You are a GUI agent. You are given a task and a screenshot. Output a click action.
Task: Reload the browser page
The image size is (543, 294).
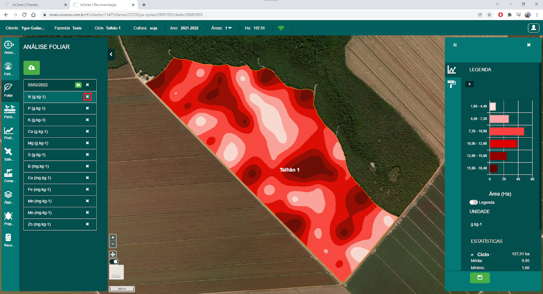[x=24, y=15]
